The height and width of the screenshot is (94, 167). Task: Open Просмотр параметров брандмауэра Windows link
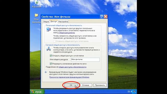[x=69, y=77]
